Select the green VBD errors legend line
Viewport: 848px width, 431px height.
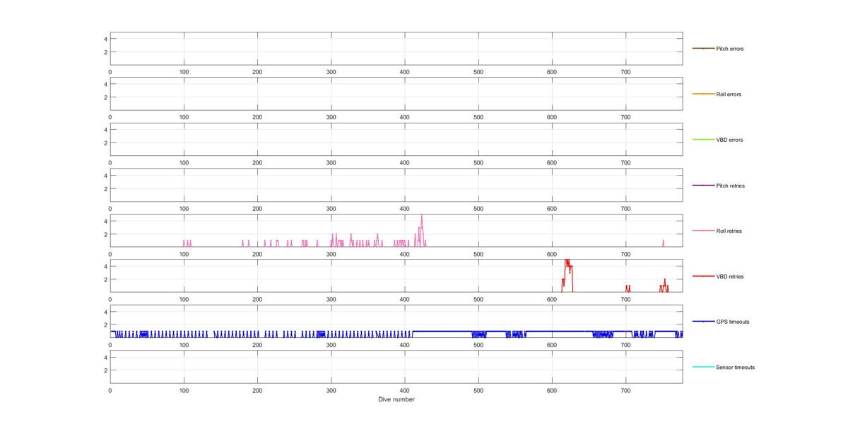703,140
